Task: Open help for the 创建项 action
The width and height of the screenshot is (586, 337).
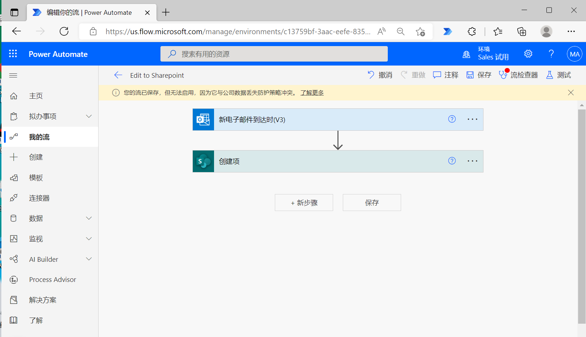Action: [x=452, y=161]
